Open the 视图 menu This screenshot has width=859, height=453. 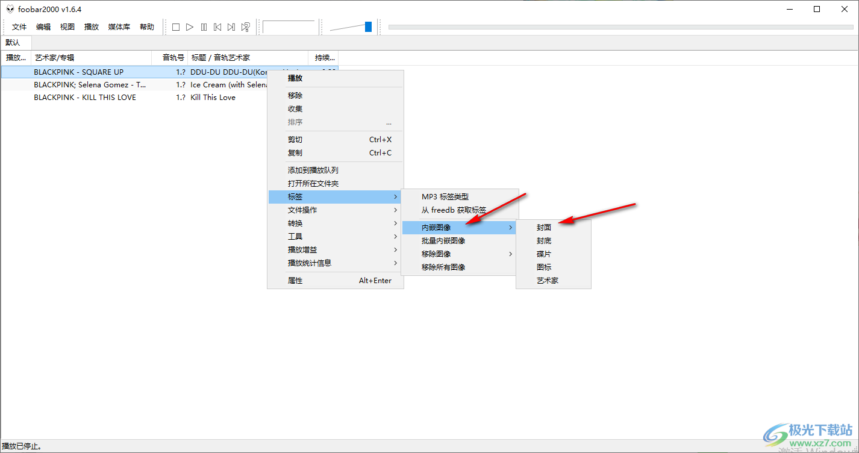pyautogui.click(x=67, y=27)
